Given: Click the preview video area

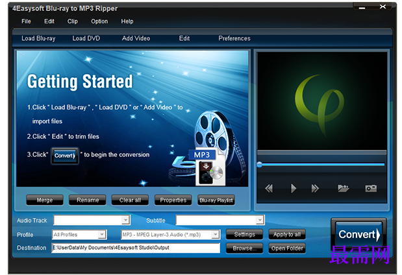Looking at the screenshot, I should pos(322,101).
